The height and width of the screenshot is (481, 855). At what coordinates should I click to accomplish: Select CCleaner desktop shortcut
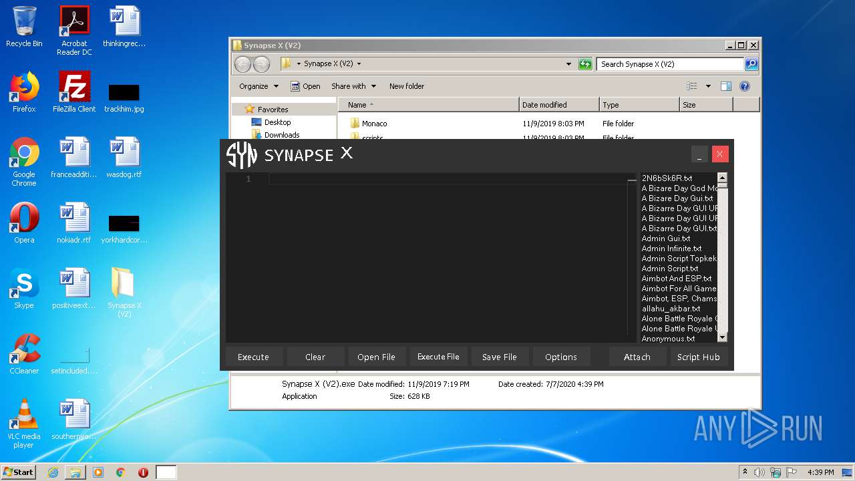point(24,354)
